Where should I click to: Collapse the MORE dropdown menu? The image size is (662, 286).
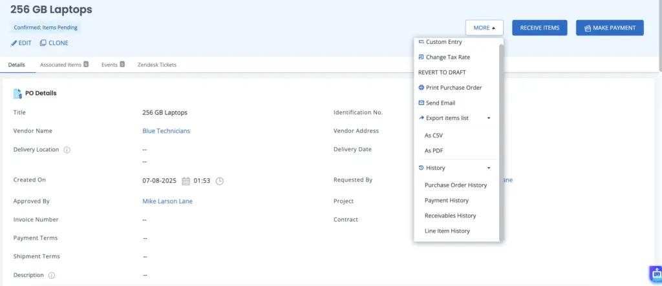tap(484, 28)
